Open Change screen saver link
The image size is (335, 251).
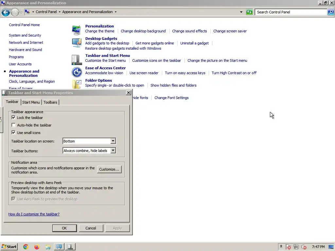tap(230, 31)
